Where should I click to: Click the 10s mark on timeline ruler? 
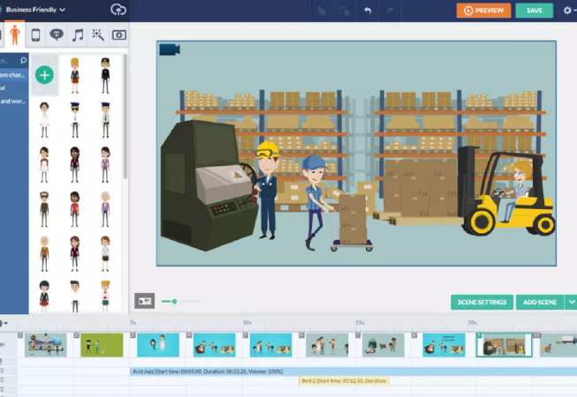click(247, 322)
